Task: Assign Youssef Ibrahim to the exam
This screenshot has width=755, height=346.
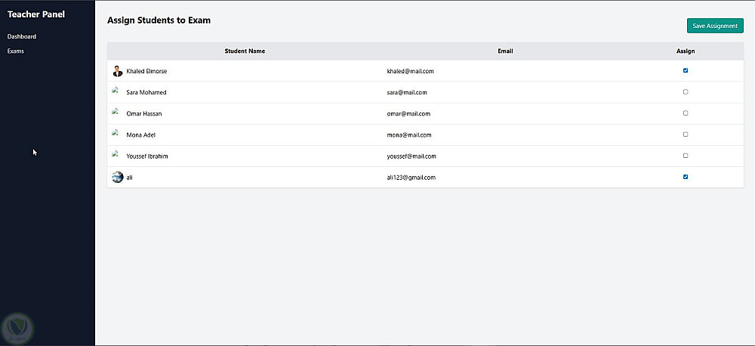Action: point(686,155)
